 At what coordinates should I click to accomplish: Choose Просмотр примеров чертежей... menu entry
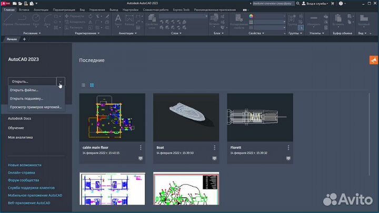(36, 107)
